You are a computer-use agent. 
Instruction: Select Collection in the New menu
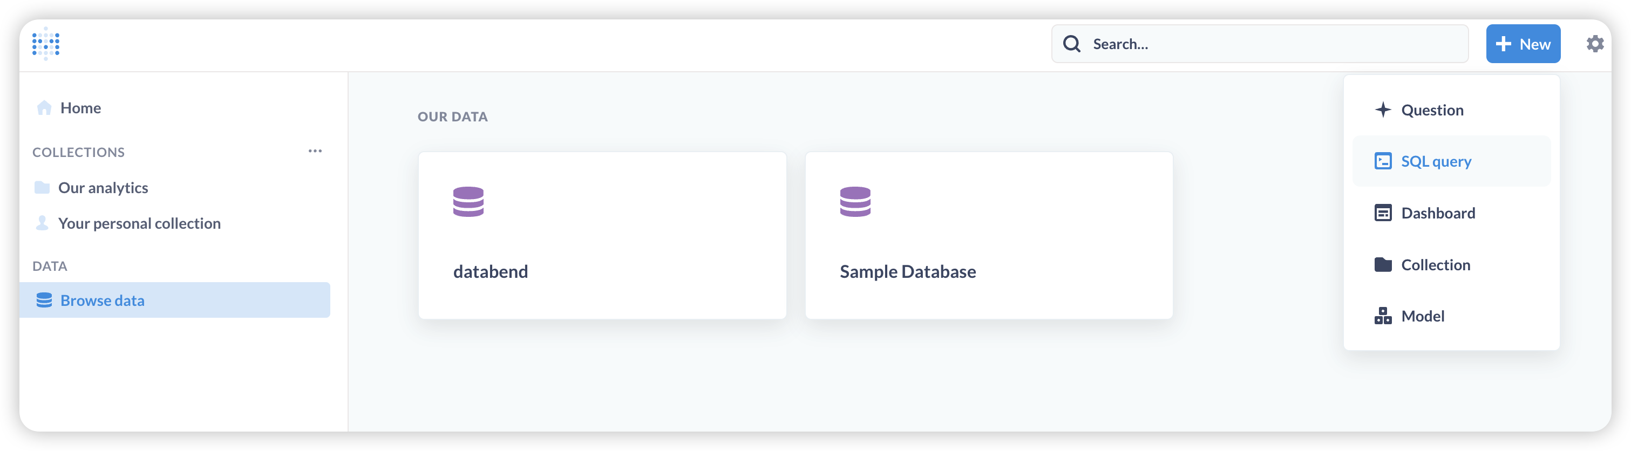[1435, 264]
